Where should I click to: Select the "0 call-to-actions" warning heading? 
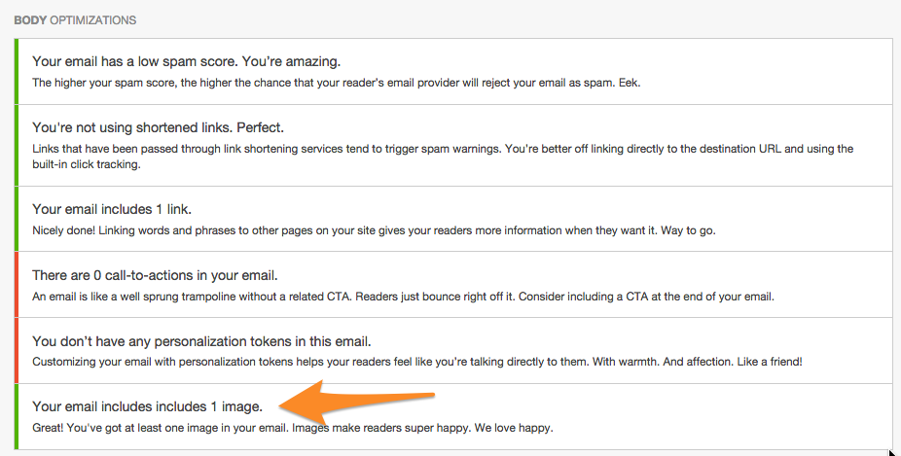click(x=155, y=275)
